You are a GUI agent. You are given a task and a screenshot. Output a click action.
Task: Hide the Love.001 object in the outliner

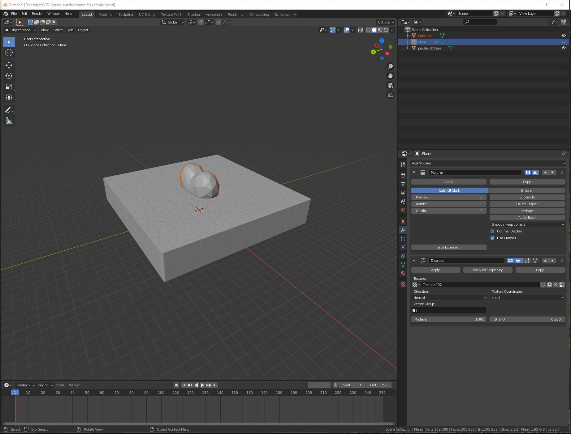point(564,35)
